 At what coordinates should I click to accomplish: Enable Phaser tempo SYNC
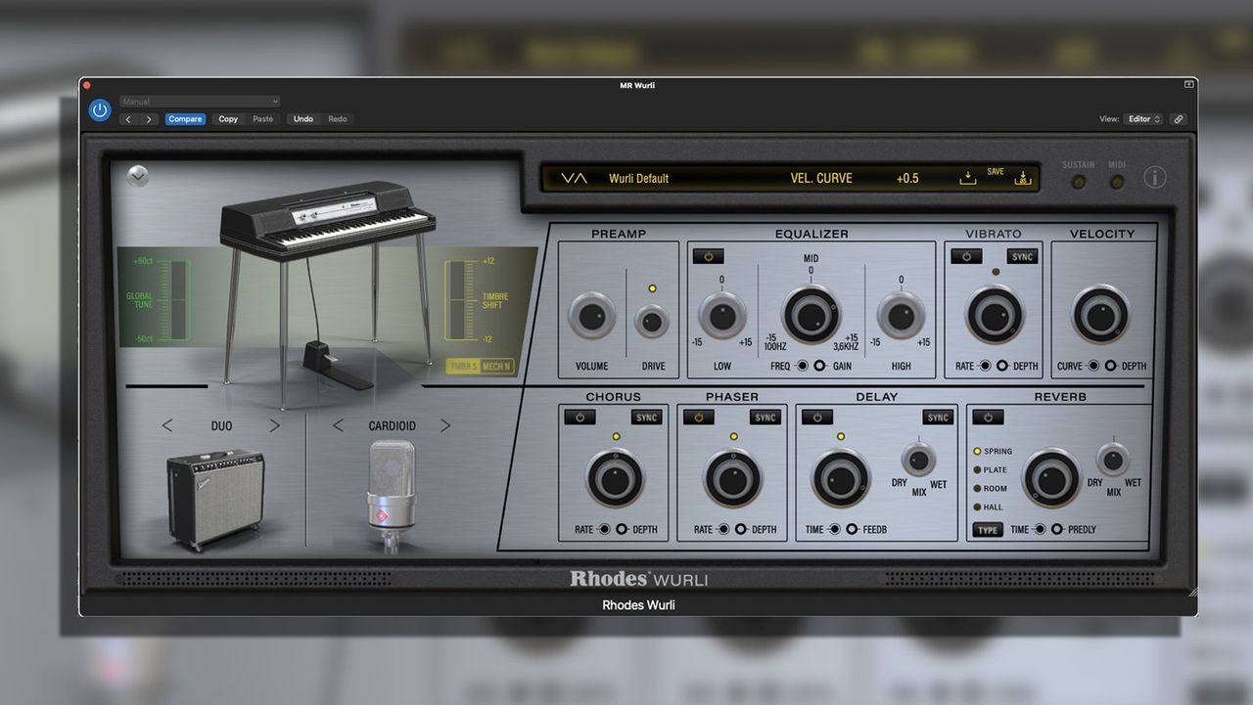766,418
